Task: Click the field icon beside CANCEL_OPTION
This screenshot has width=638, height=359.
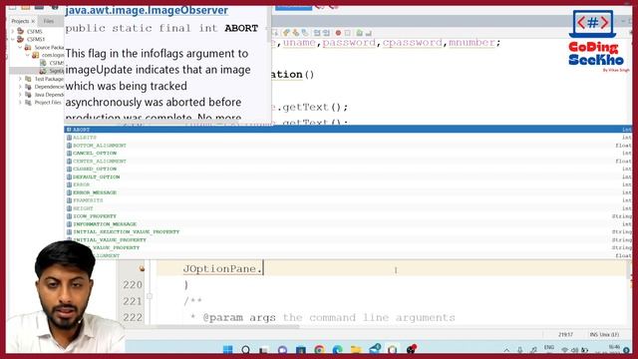Action: coord(69,153)
